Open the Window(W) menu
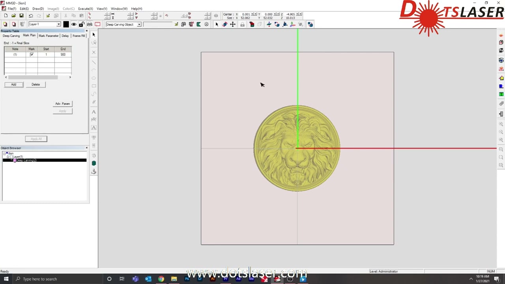Screen dimensions: 505x284 coord(119,9)
